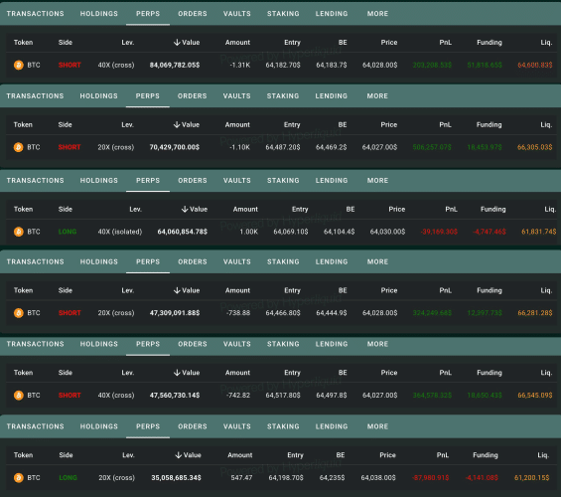Open MORE menu above the 47,309,091.88$ position
Viewport: 561px width, 497px height.
(x=377, y=261)
